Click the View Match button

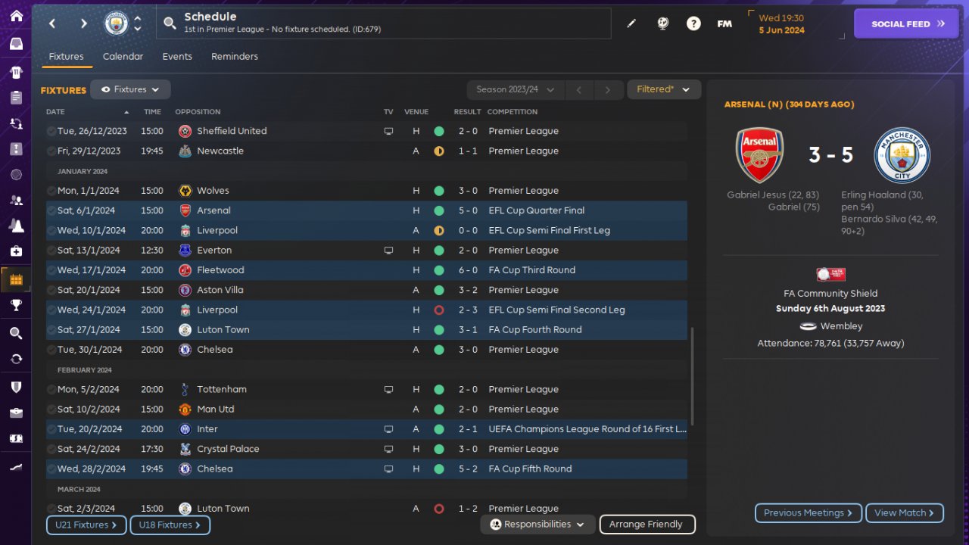click(904, 512)
